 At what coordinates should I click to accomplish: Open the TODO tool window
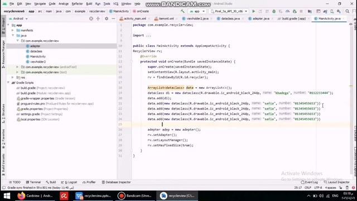tap(15, 182)
